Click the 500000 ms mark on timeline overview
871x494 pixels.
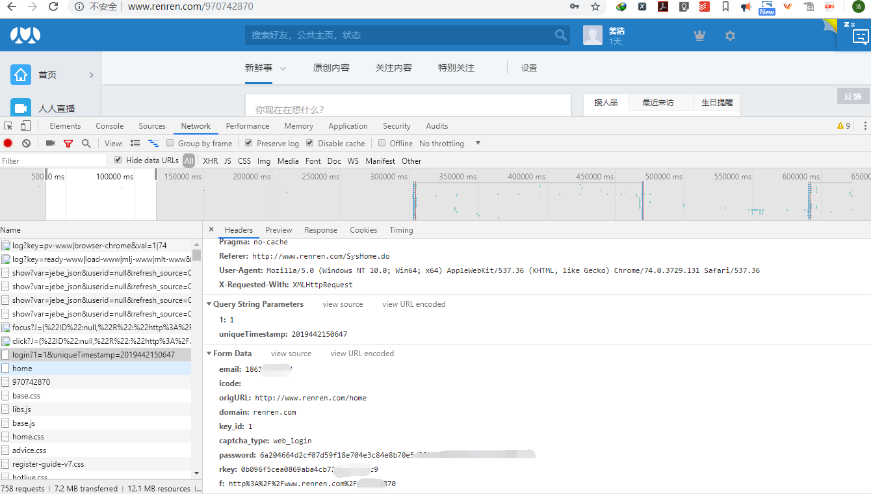(664, 177)
